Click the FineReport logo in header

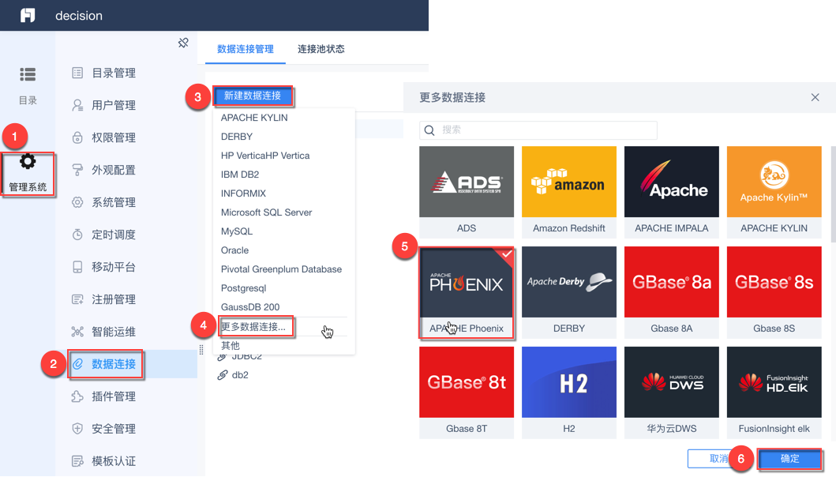pyautogui.click(x=28, y=16)
